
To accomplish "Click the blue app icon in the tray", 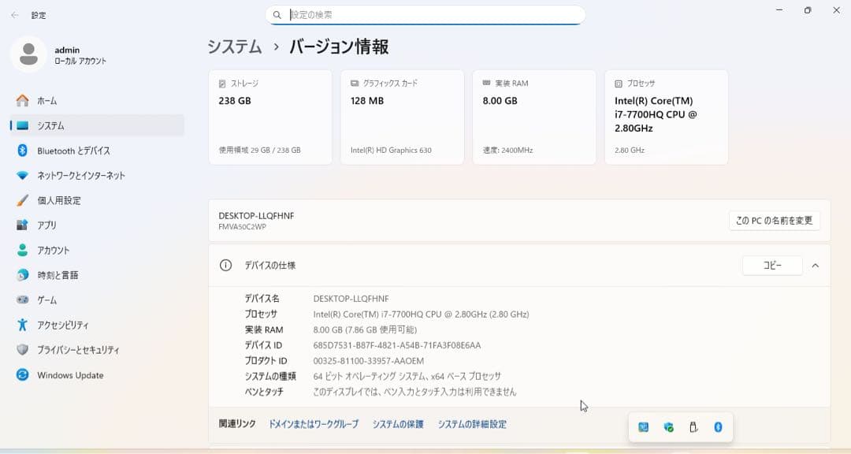I will pyautogui.click(x=643, y=427).
